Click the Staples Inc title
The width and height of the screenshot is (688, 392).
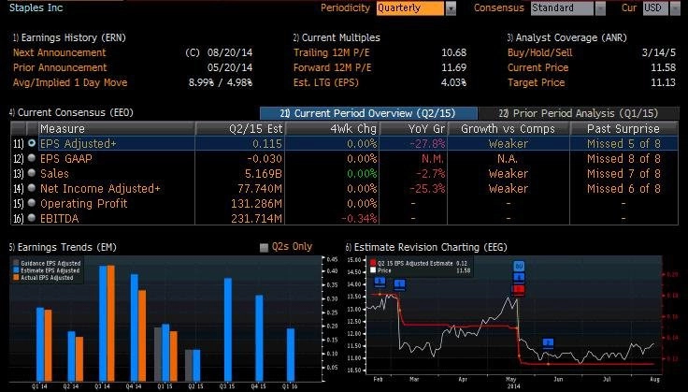[x=36, y=7]
